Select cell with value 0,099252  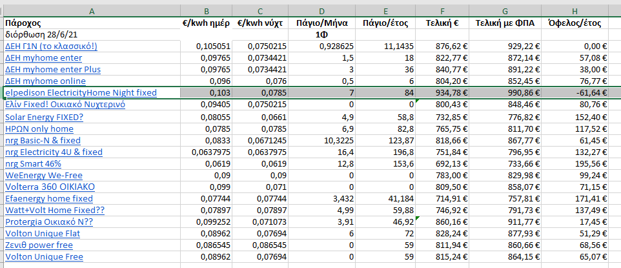pos(205,222)
